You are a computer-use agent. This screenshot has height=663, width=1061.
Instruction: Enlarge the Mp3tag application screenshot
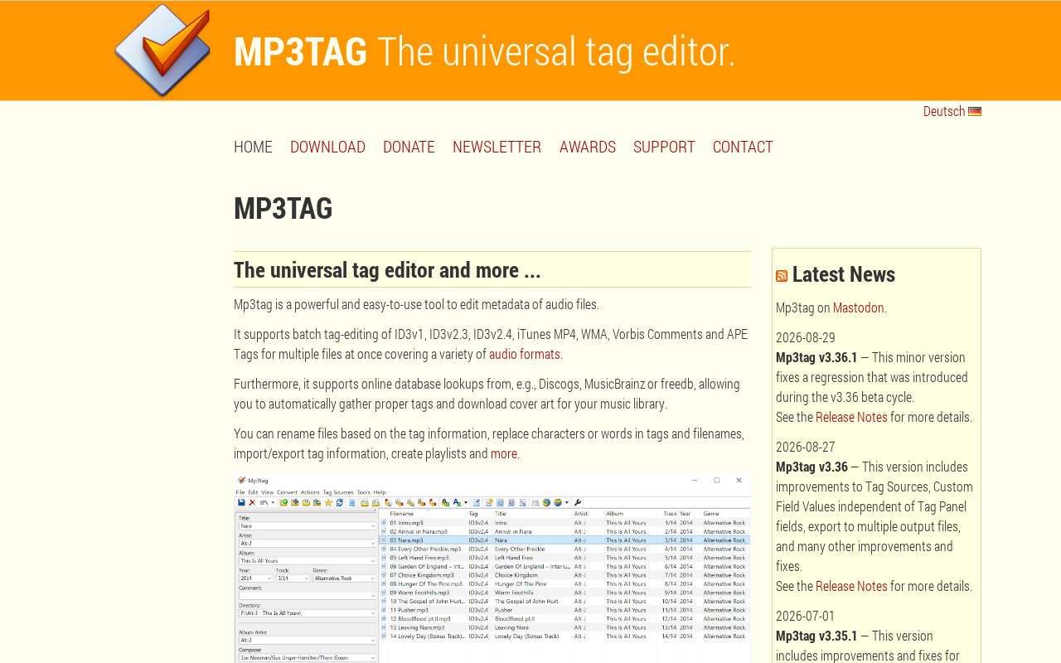point(492,569)
